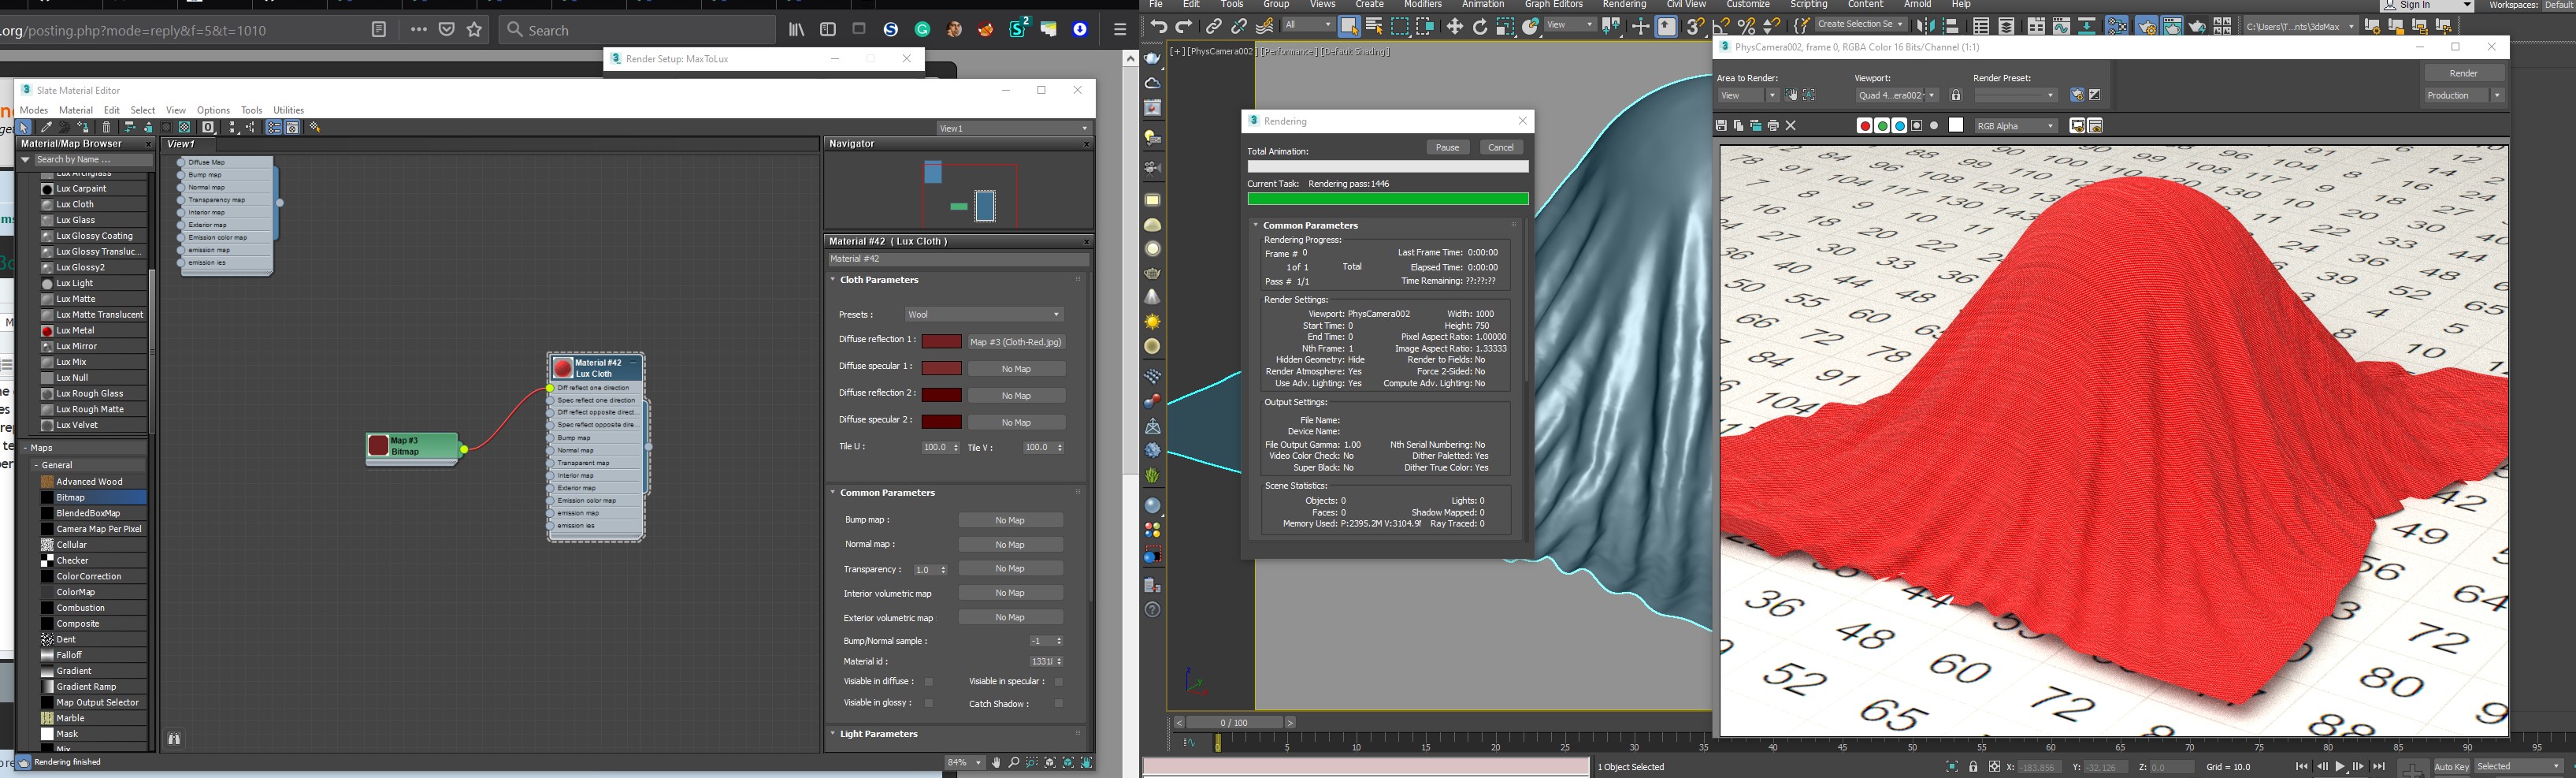The image size is (2576, 778).
Task: Collapse the Cloth Parameters rollout
Action: pos(878,280)
